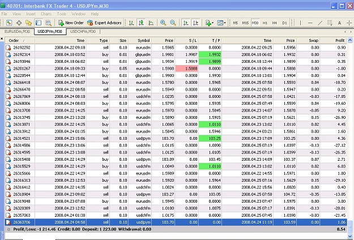
Task: Open the View menu
Action: click(x=16, y=14)
